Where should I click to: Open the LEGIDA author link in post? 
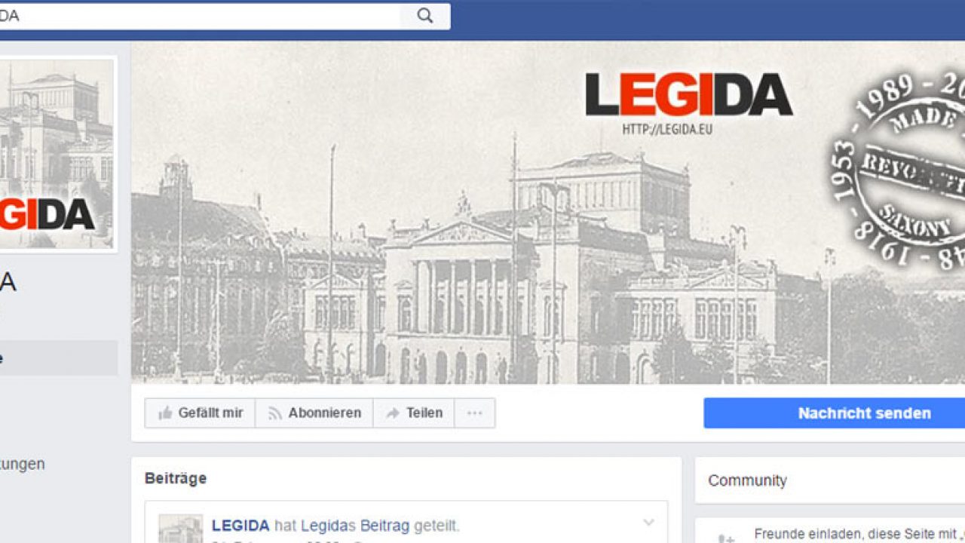click(x=240, y=526)
